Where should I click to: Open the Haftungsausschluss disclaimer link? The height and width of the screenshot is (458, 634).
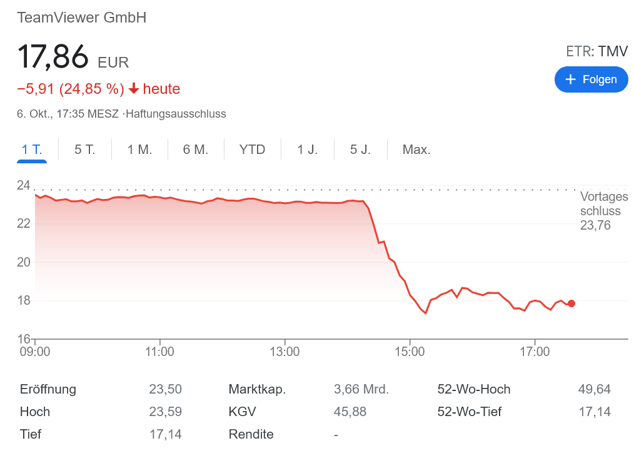tap(177, 114)
